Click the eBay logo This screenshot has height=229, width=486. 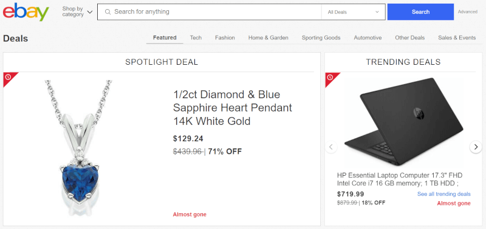tap(26, 12)
